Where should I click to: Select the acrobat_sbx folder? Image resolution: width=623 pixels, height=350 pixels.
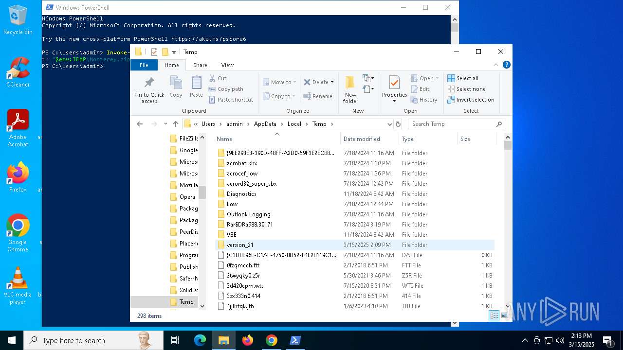coord(354,163)
